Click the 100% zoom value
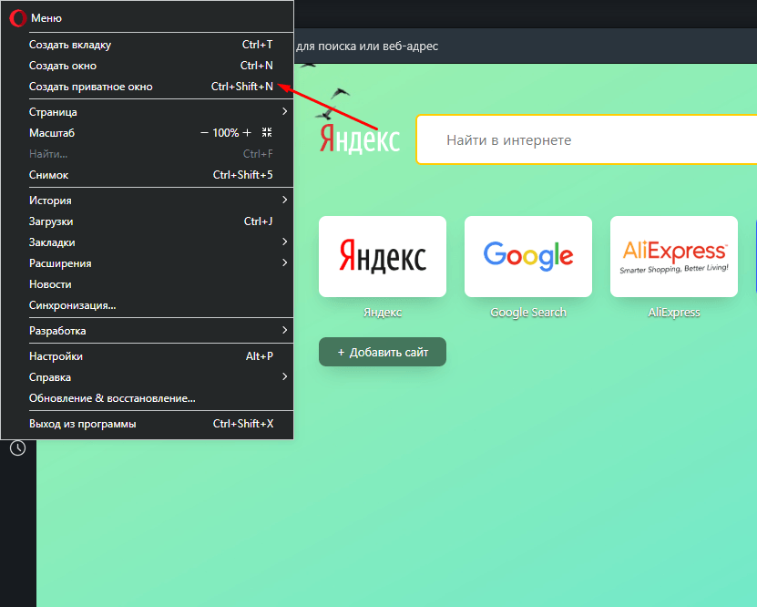The width and height of the screenshot is (757, 607). [x=225, y=133]
